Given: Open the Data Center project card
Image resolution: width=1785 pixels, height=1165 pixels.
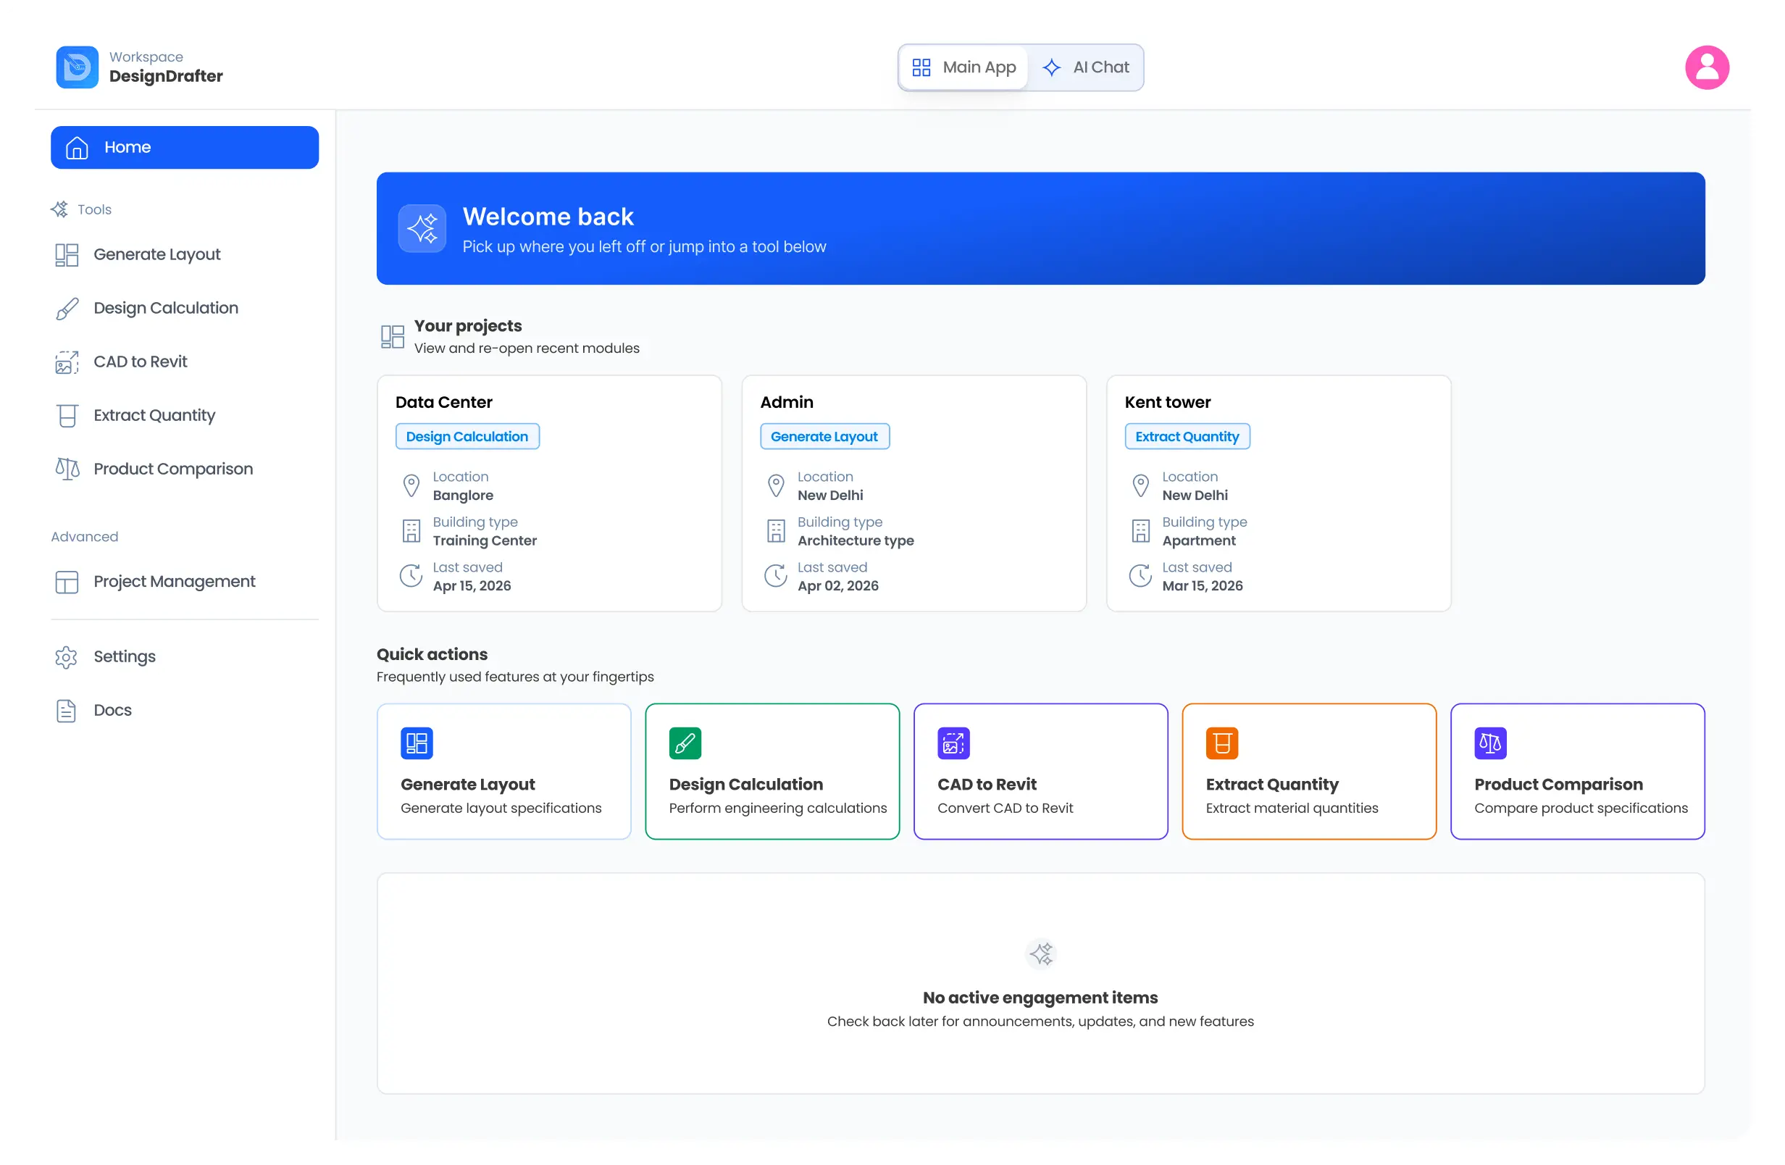Looking at the screenshot, I should click(x=549, y=493).
